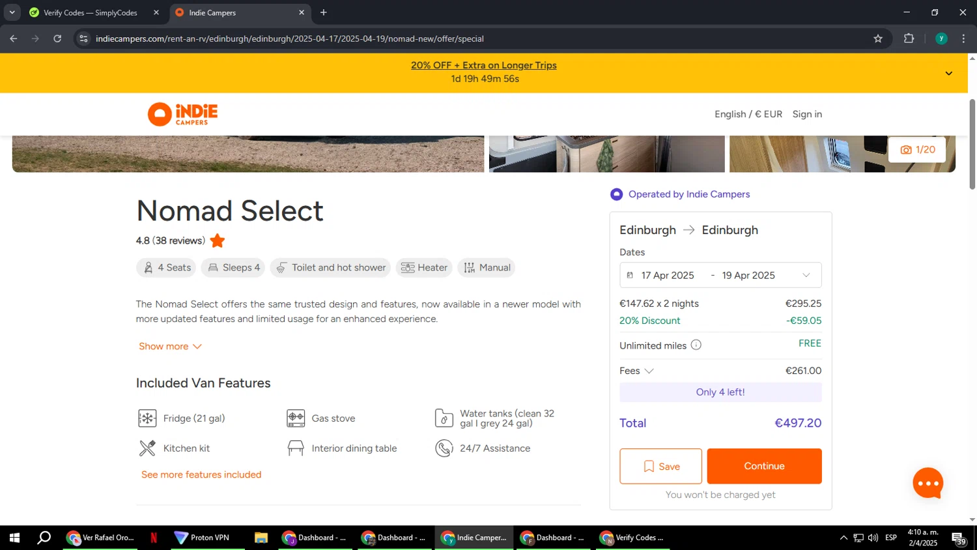Save this camper with the Save button
The width and height of the screenshot is (977, 550).
tap(660, 467)
